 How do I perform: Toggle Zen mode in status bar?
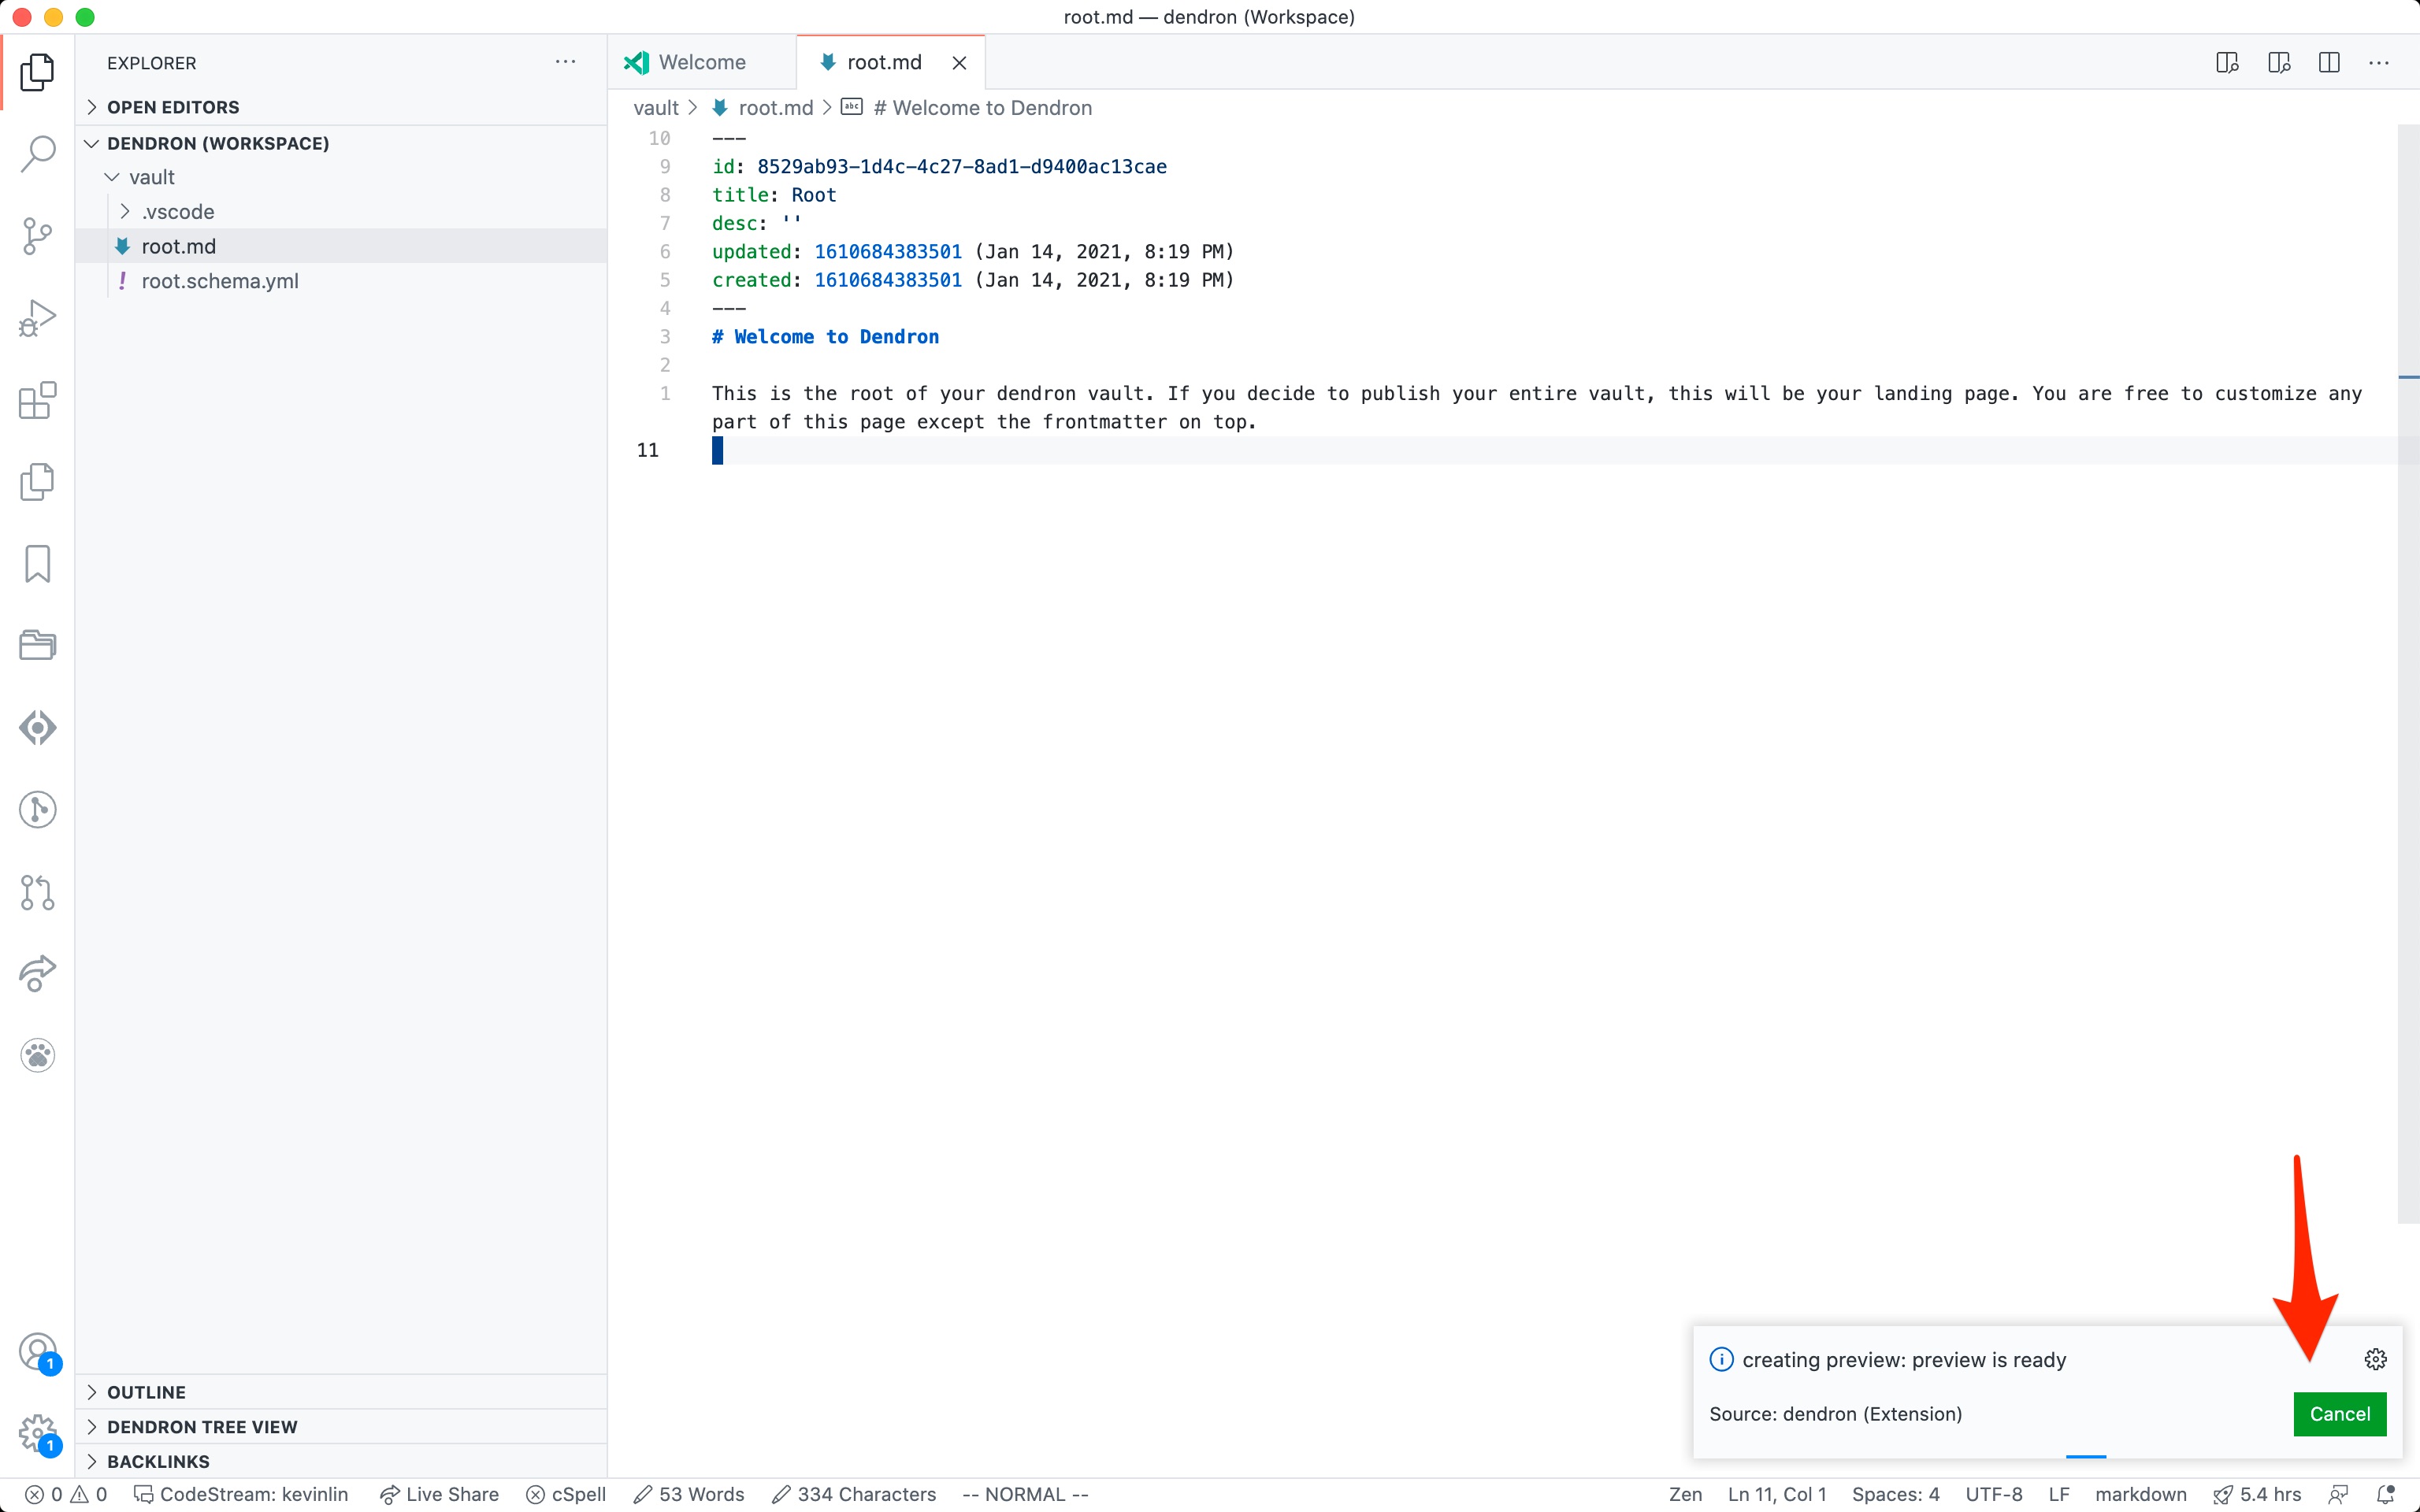coord(1685,1494)
